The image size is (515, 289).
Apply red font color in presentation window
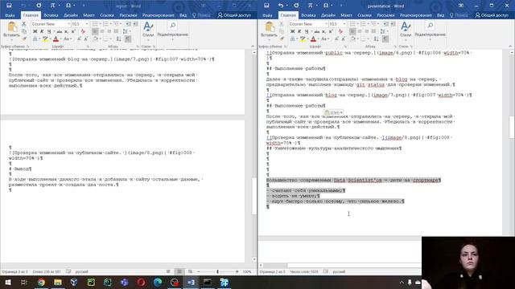(x=313, y=39)
